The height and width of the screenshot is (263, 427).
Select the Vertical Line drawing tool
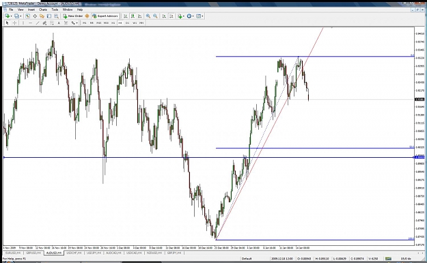pyautogui.click(x=23, y=23)
